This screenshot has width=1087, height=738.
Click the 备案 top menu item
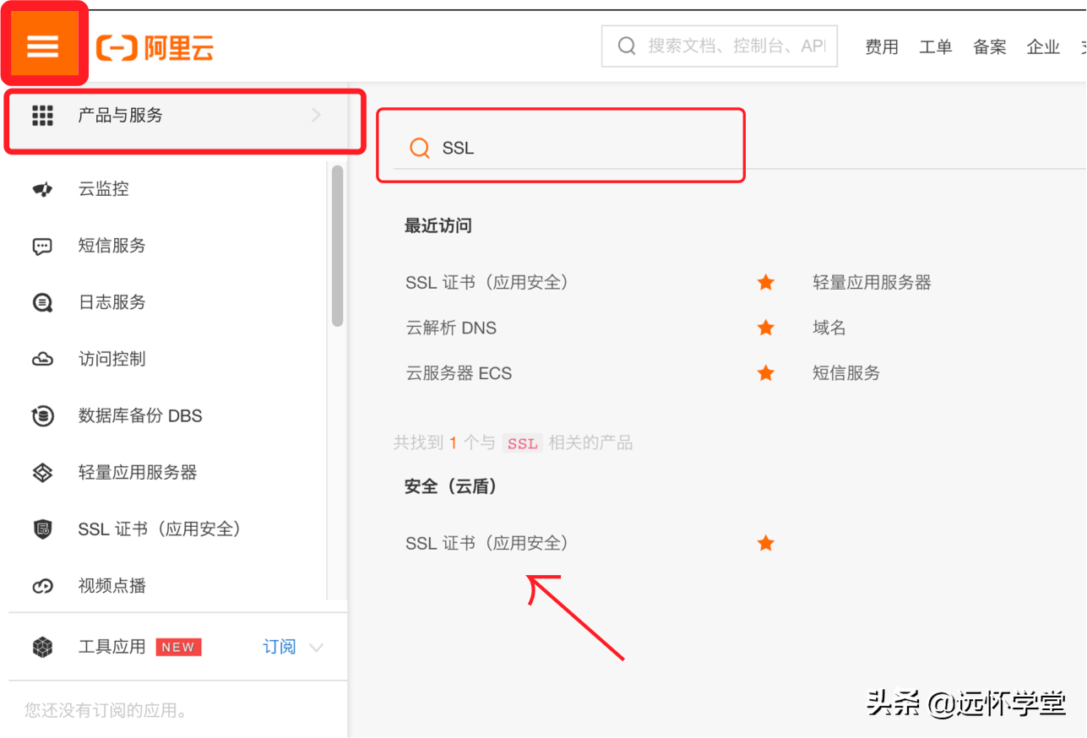pos(989,47)
